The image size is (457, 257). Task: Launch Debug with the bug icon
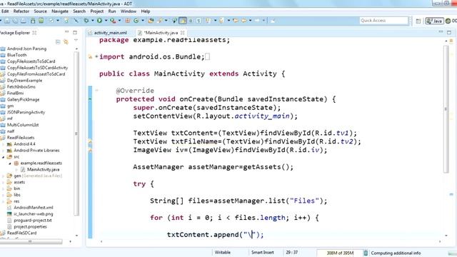click(86, 21)
